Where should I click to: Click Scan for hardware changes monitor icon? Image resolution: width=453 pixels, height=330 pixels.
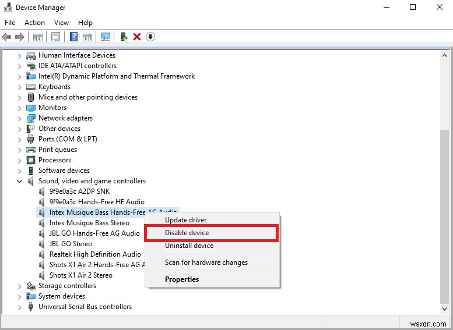tap(106, 37)
